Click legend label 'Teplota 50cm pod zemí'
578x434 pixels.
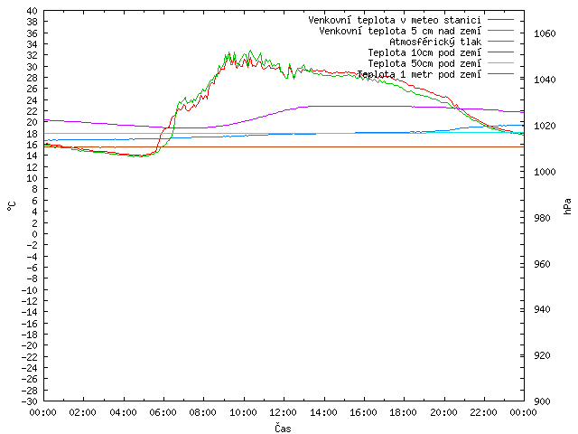coord(424,63)
